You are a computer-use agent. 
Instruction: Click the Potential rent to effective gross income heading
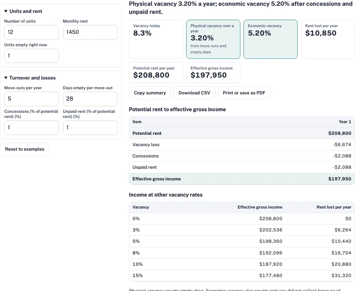pyautogui.click(x=177, y=110)
